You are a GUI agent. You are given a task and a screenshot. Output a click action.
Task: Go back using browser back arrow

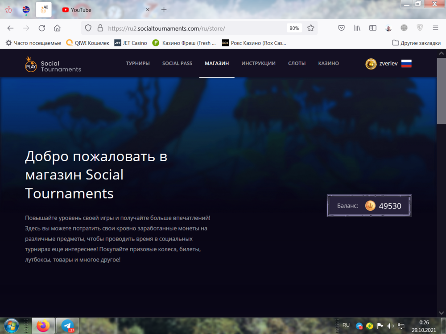tap(11, 28)
